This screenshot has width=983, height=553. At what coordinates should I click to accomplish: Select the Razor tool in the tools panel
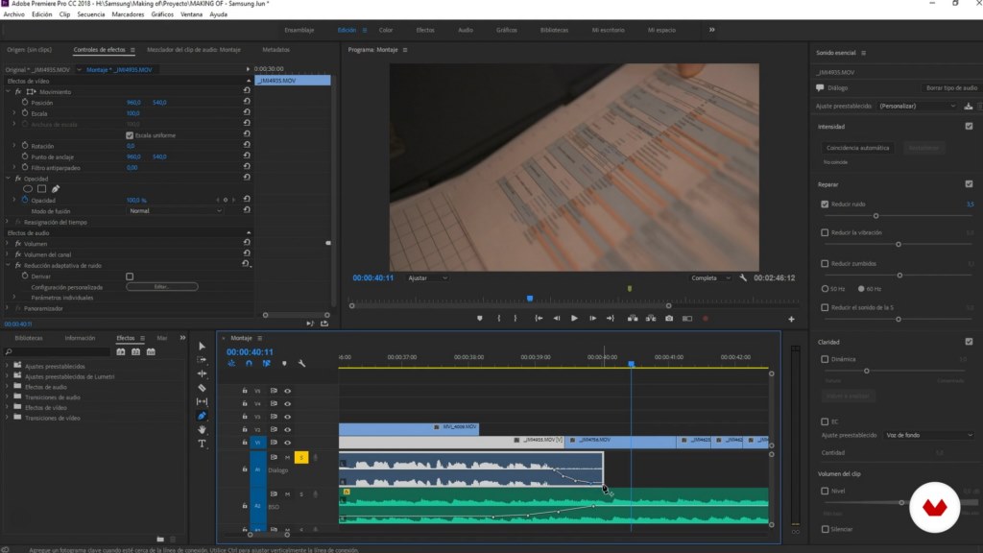click(x=202, y=388)
